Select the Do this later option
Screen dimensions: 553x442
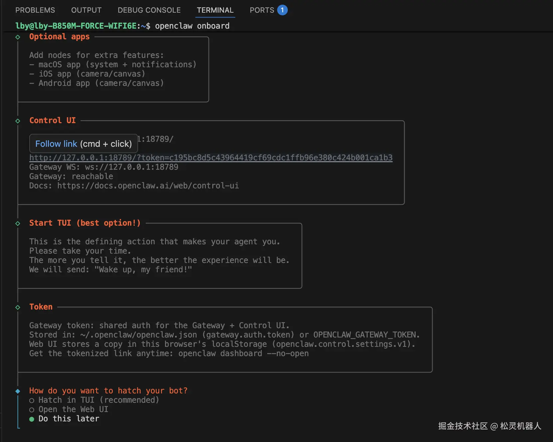tap(64, 419)
